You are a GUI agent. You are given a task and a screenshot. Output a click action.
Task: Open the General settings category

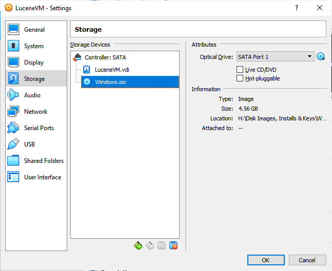(x=34, y=30)
